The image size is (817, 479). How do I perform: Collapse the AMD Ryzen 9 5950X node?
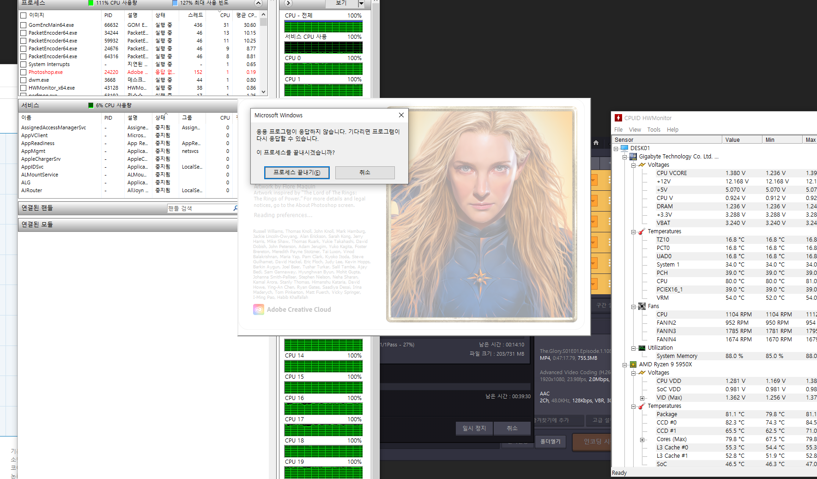tap(624, 365)
